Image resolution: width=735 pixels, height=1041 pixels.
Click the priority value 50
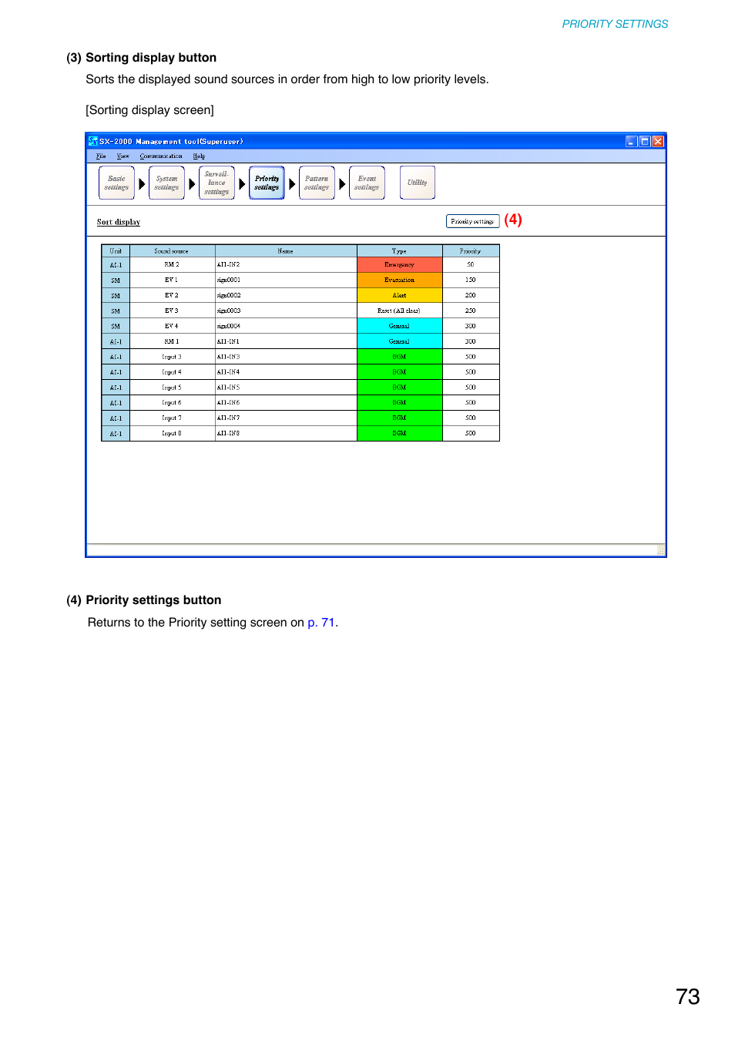coord(471,265)
